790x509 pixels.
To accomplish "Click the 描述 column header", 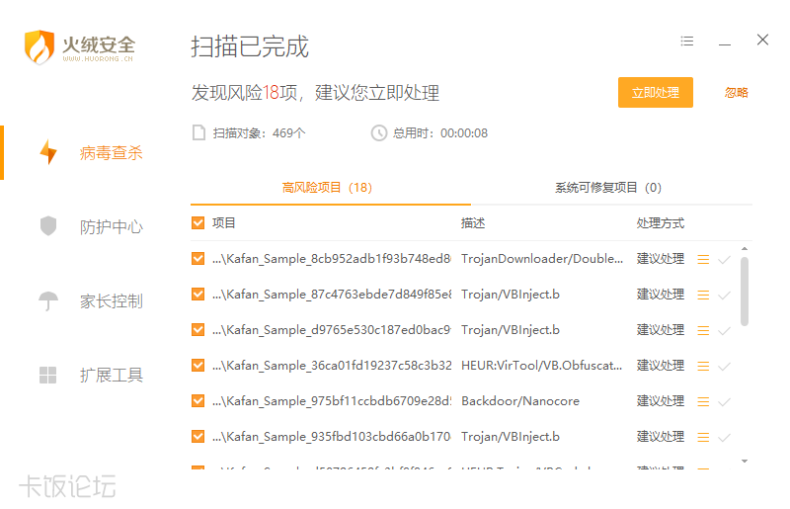I will pyautogui.click(x=473, y=223).
